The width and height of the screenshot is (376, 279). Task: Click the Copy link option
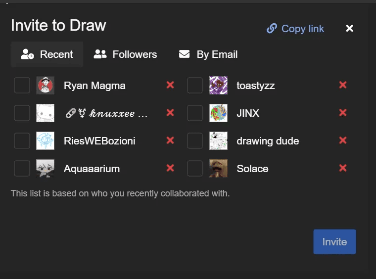point(295,29)
